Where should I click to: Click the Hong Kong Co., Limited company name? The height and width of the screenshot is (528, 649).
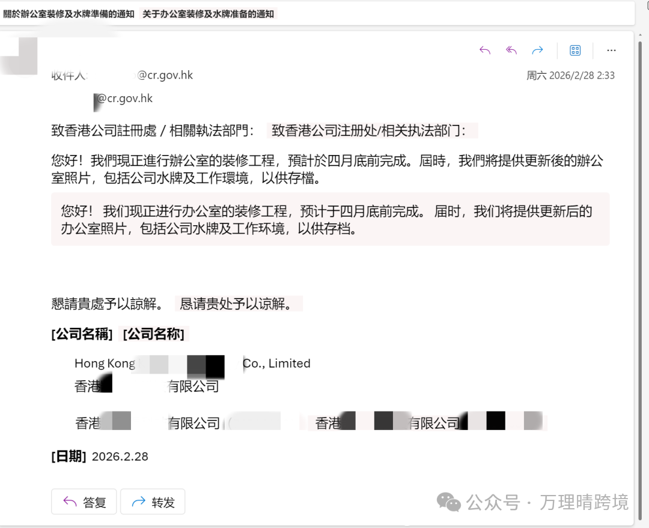[192, 363]
